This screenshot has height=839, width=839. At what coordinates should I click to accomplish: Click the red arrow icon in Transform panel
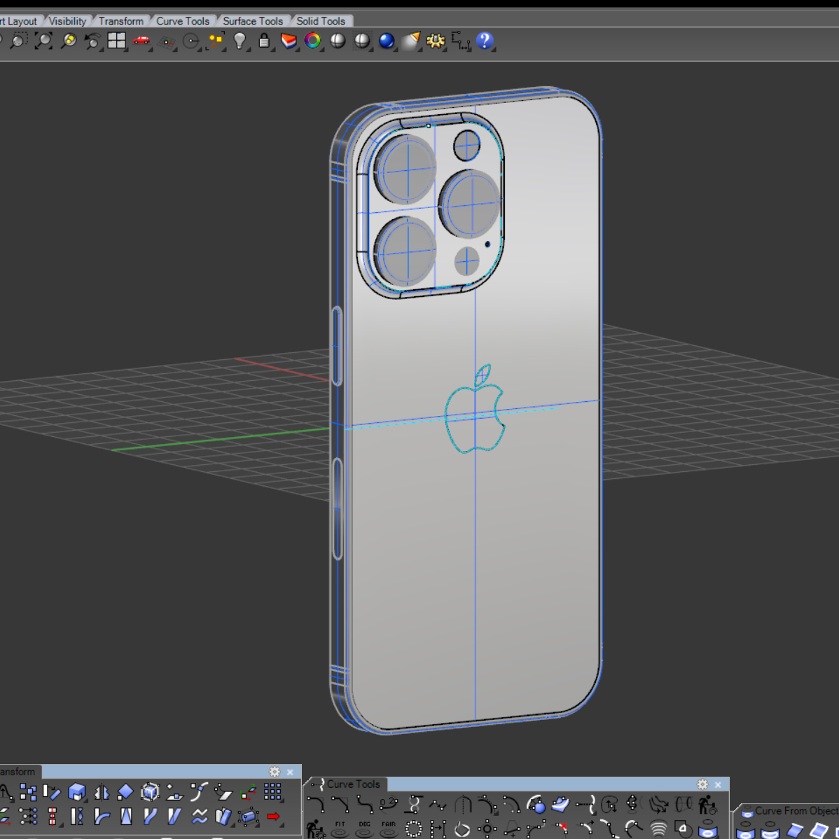273,816
